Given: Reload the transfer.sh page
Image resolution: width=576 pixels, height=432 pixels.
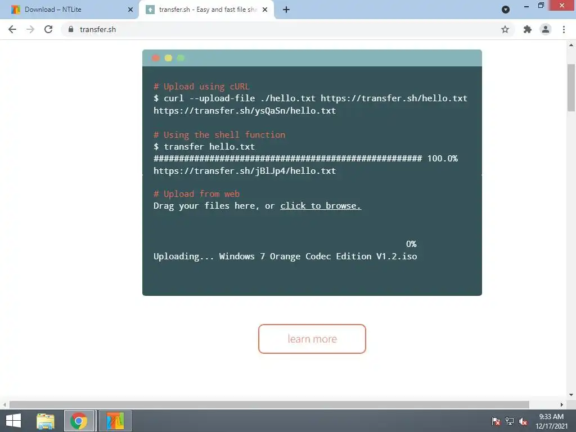Looking at the screenshot, I should point(48,29).
